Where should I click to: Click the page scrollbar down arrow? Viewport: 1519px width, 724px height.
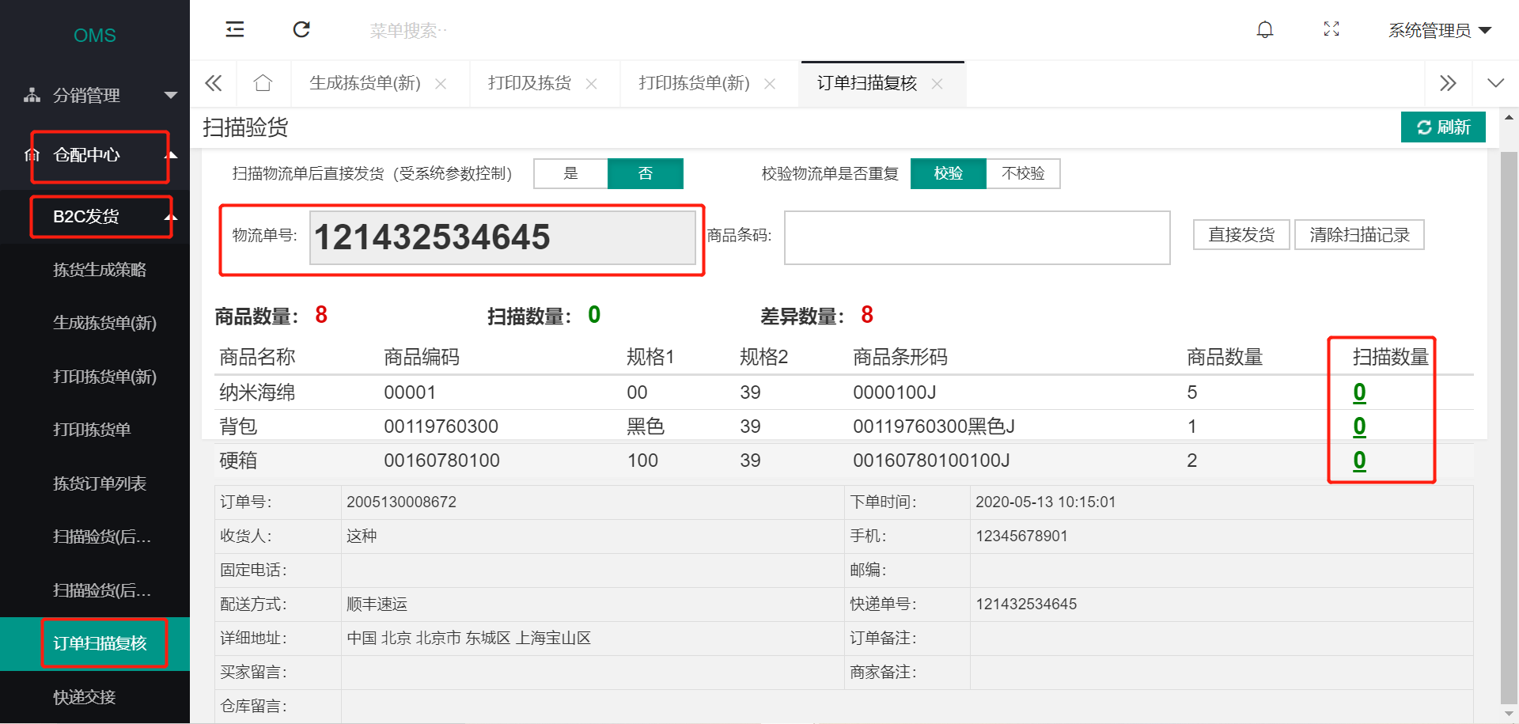(x=1509, y=713)
